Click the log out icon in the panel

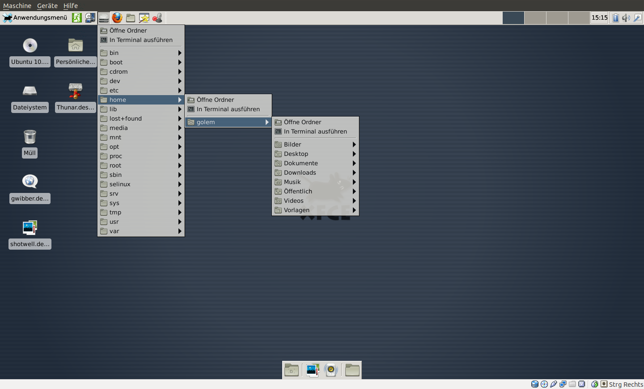pos(76,18)
